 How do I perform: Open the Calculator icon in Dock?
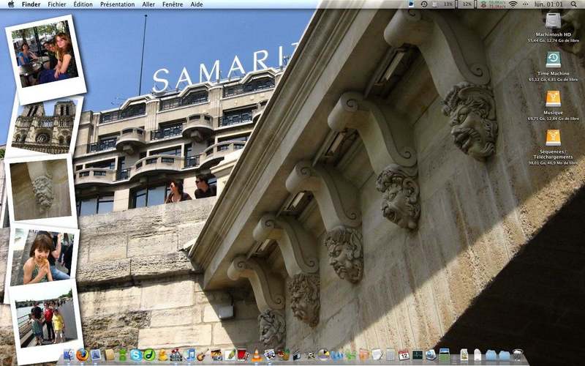point(390,355)
